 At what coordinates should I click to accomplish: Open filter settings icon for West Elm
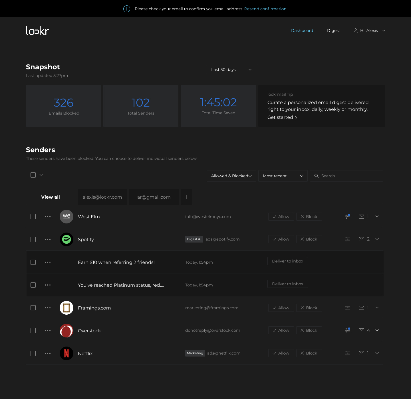pos(347,217)
